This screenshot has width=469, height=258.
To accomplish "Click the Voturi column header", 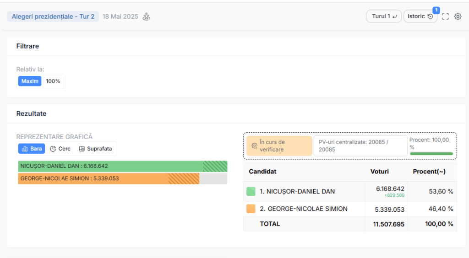I will [379, 172].
